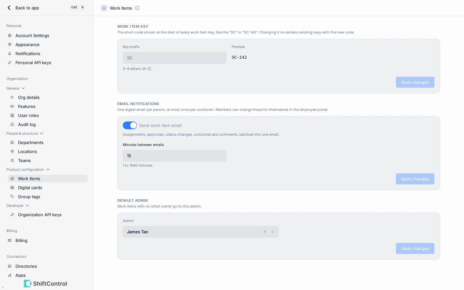Click the Work Items header page icon

coord(104,8)
